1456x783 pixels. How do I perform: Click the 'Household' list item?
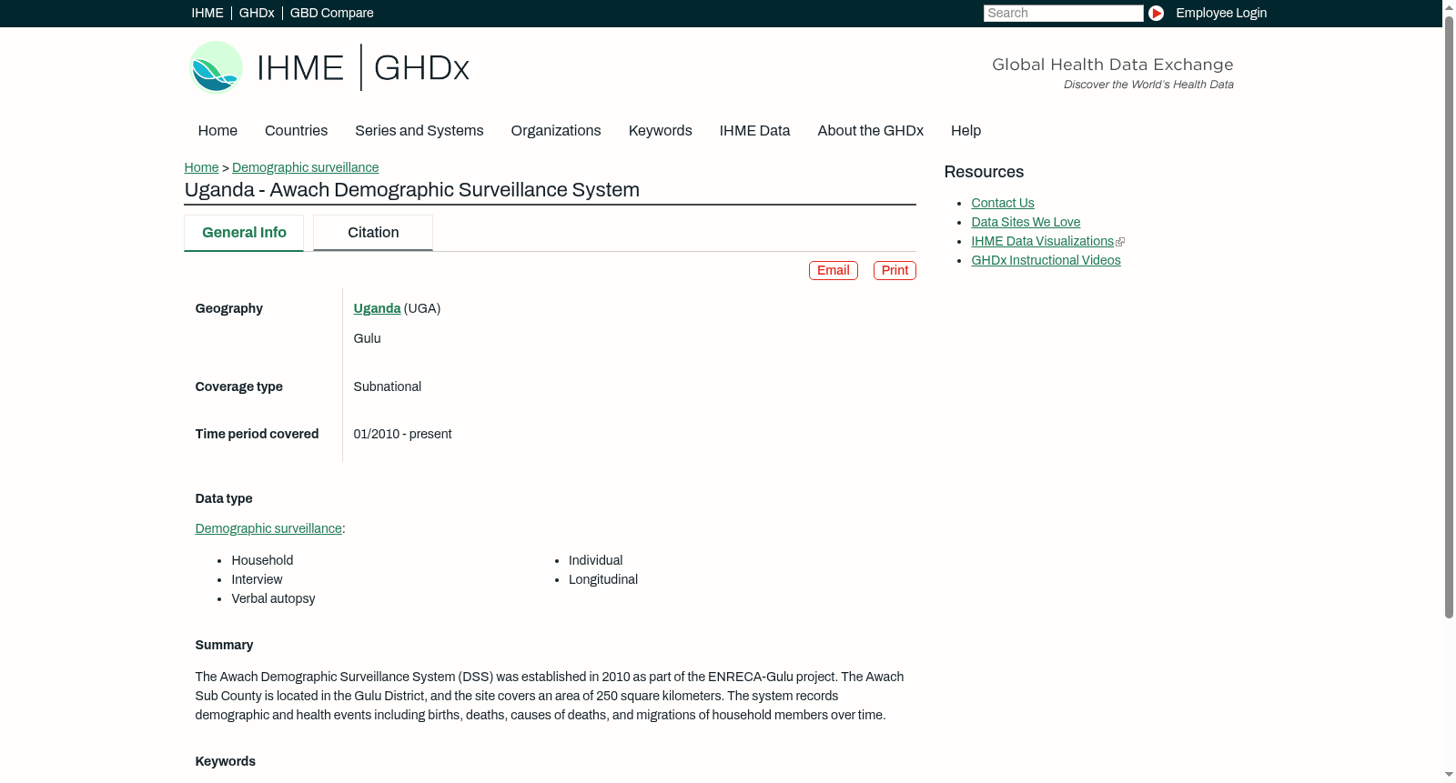[262, 560]
